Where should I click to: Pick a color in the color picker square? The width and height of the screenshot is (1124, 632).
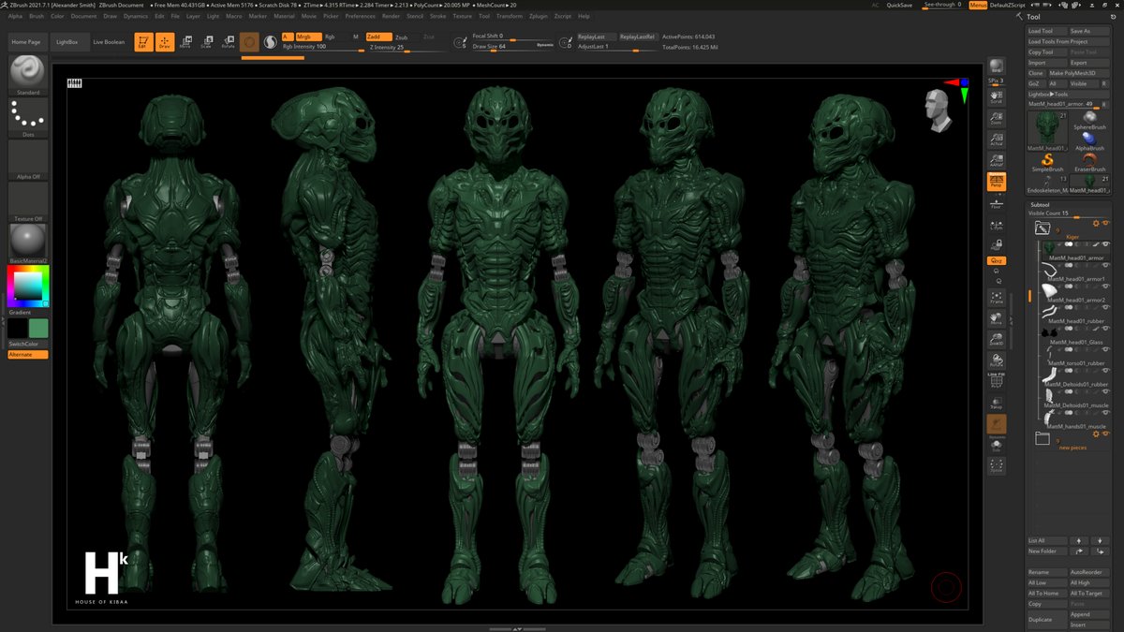pyautogui.click(x=27, y=285)
